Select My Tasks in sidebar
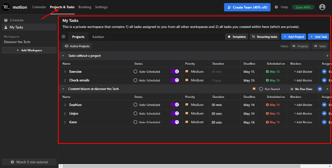This screenshot has height=168, width=332. (29, 27)
